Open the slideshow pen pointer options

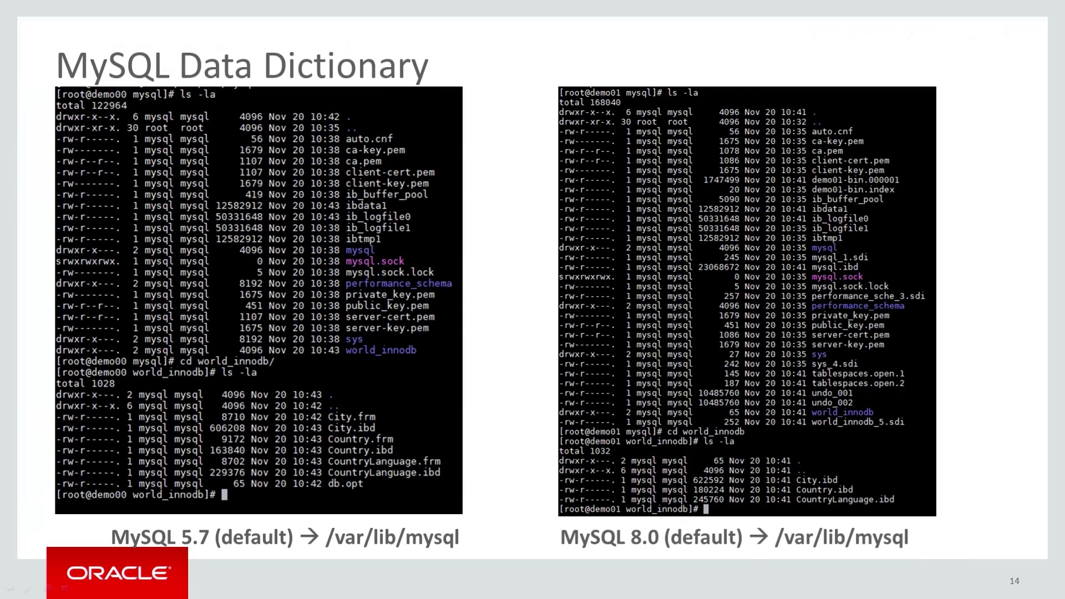pos(28,588)
